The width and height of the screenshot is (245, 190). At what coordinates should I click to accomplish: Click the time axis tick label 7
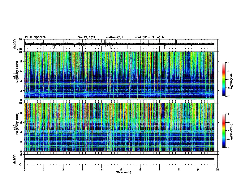click(x=160, y=170)
